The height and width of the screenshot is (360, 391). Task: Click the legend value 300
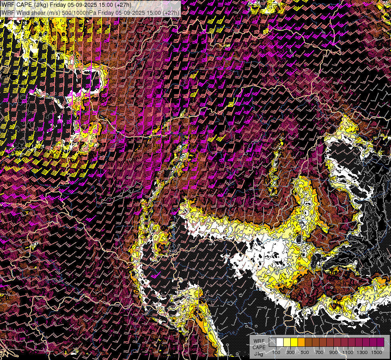(290, 352)
